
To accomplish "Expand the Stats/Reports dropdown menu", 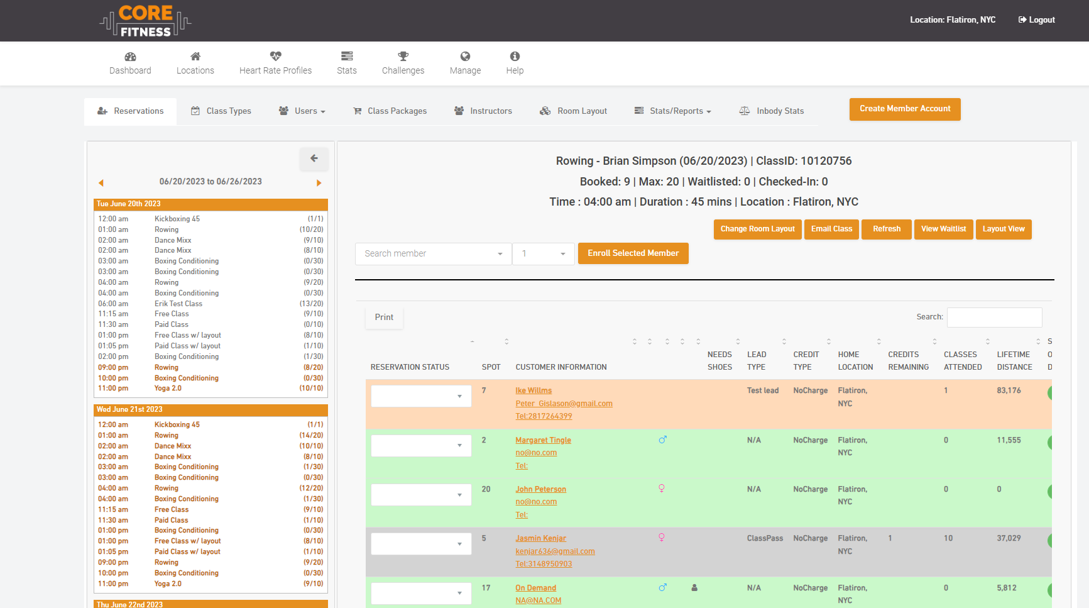I will click(673, 111).
